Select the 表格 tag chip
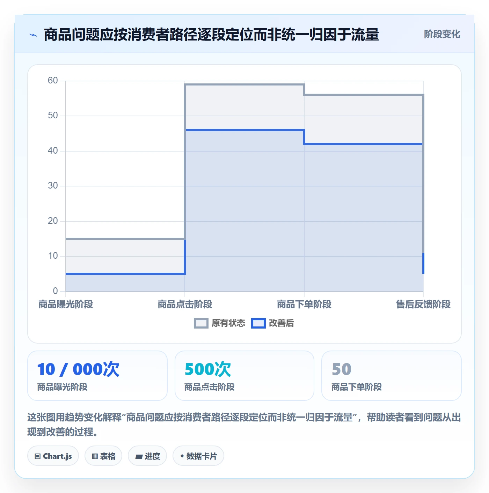The width and height of the screenshot is (489, 493). click(x=103, y=456)
